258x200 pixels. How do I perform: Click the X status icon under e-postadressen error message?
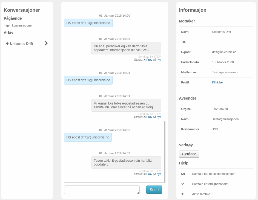pos(144,117)
